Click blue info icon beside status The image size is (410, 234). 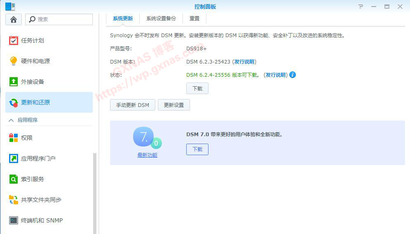[x=293, y=75]
